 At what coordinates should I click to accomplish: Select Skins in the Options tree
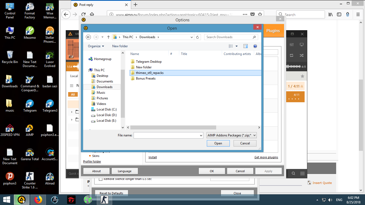[x=96, y=156]
